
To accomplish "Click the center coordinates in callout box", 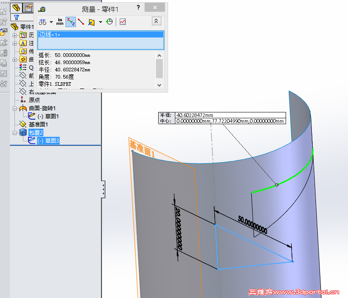I will [x=230, y=121].
